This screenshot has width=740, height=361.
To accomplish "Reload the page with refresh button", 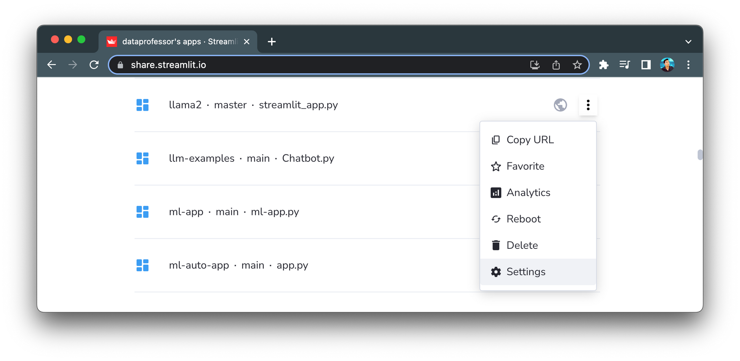I will pyautogui.click(x=94, y=65).
